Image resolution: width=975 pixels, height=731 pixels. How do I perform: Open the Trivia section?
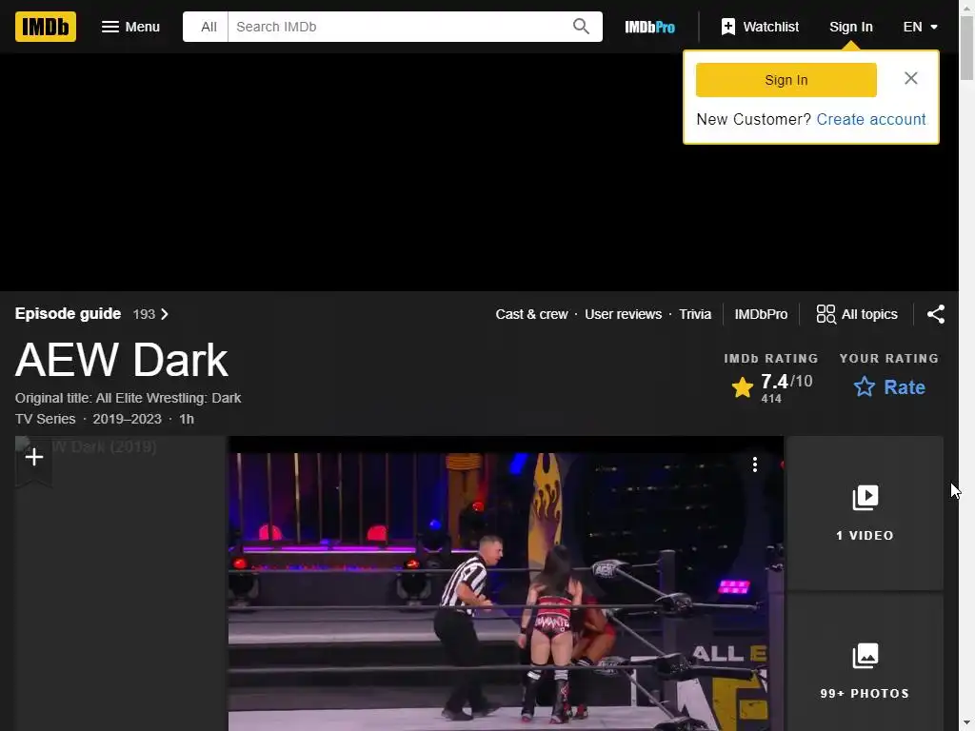(694, 314)
